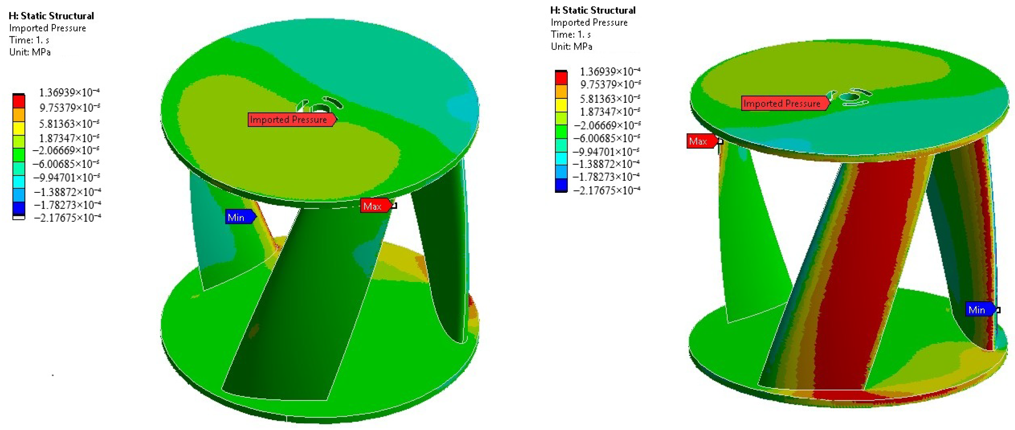Click the Imported Pressure tag on right model
1015x430 pixels.
click(x=784, y=103)
